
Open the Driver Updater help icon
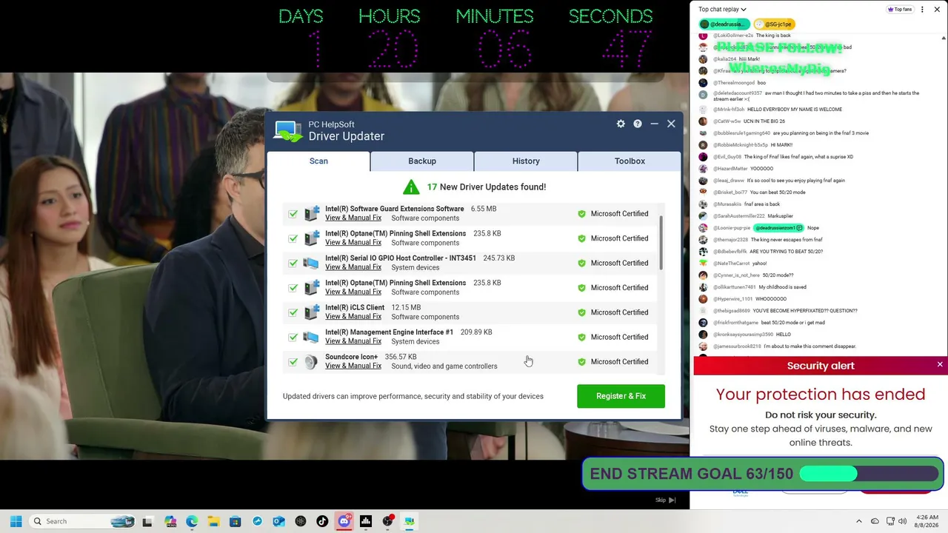[x=638, y=124]
